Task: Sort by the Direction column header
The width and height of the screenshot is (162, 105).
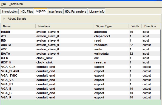Action: pyautogui.click(x=151, y=26)
